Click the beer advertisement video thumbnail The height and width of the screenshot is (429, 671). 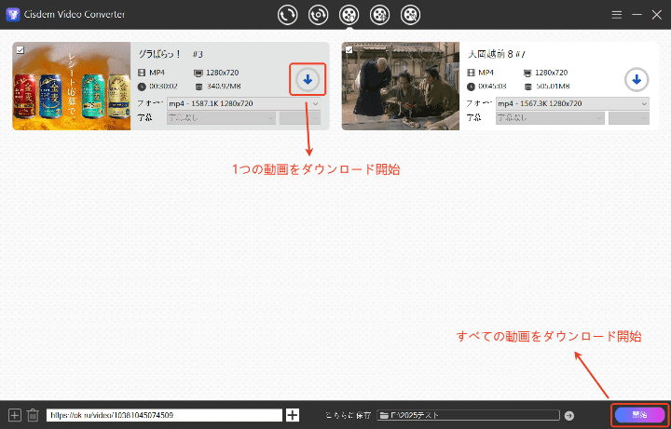[x=72, y=87]
